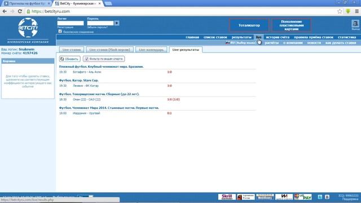Click the payment logo left of LiqPay
The height and width of the screenshot is (203, 361).
[x=284, y=197]
